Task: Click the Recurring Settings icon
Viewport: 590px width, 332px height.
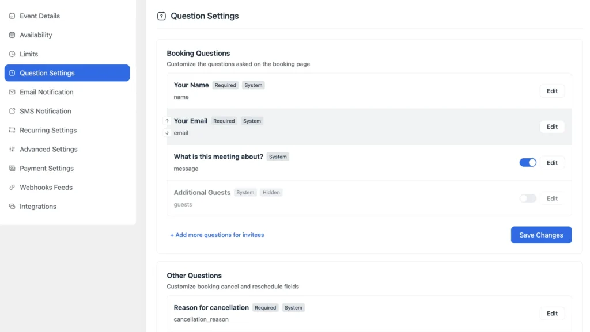Action: coord(12,130)
